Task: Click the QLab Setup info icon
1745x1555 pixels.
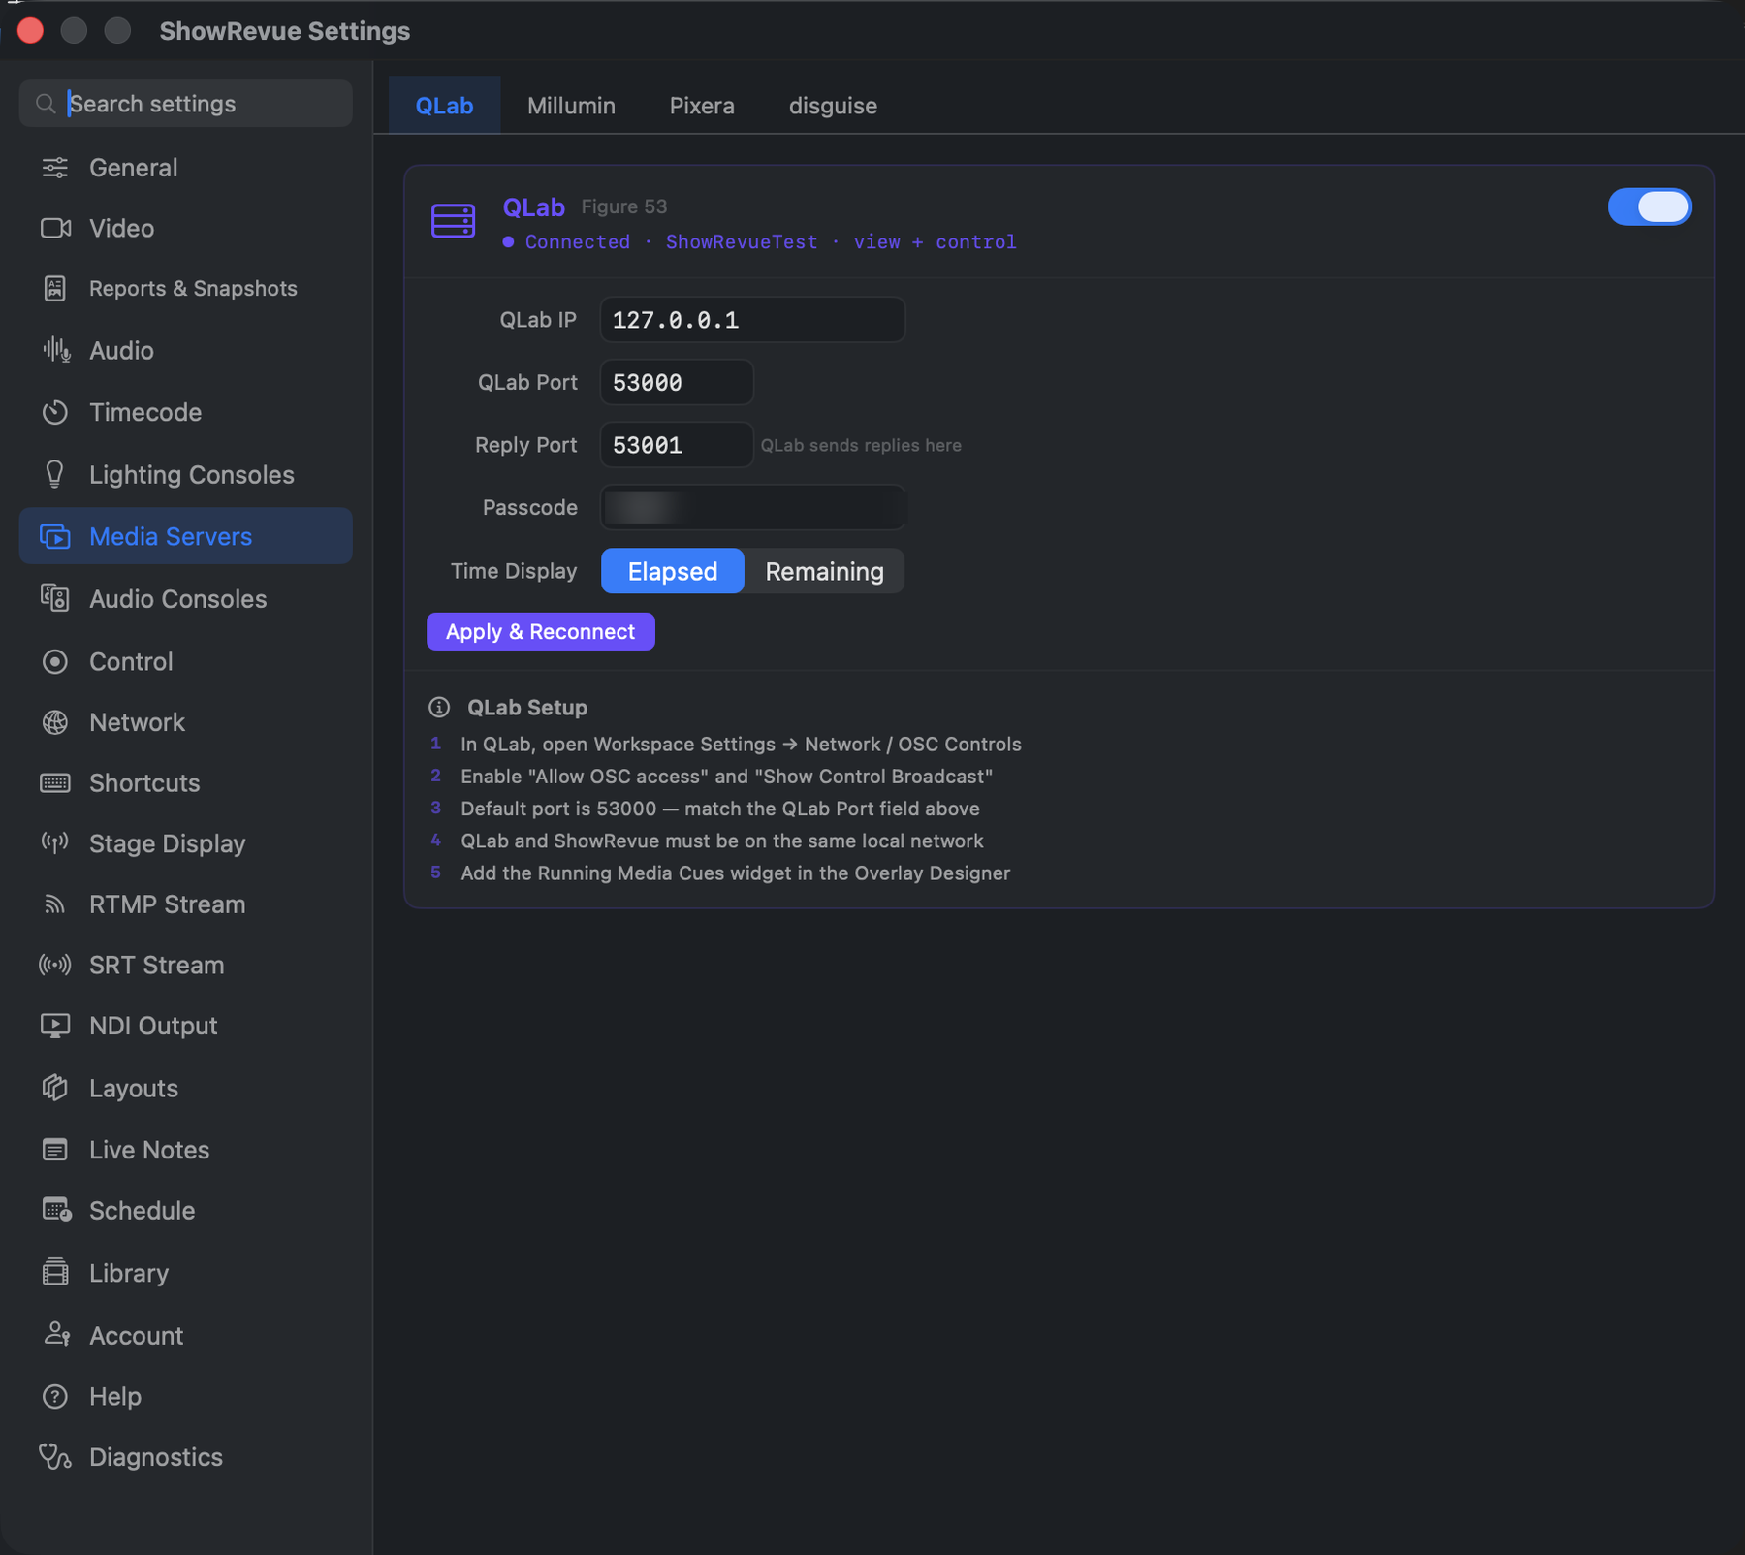Action: coord(439,708)
